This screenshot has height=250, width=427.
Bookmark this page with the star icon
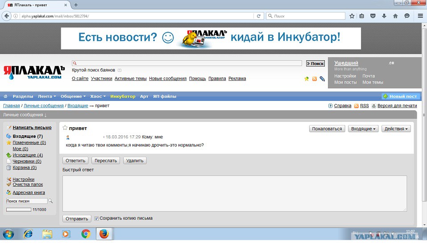[x=352, y=16]
